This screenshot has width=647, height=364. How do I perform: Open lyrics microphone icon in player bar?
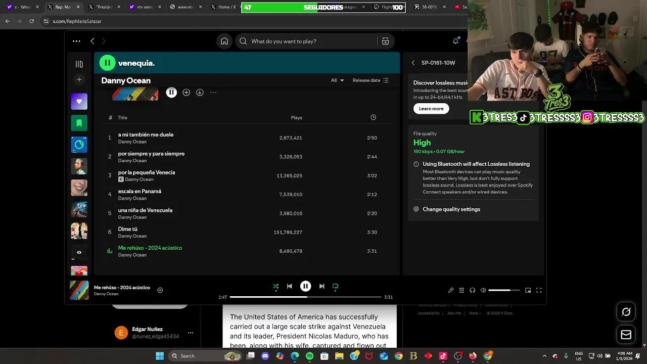[451, 290]
